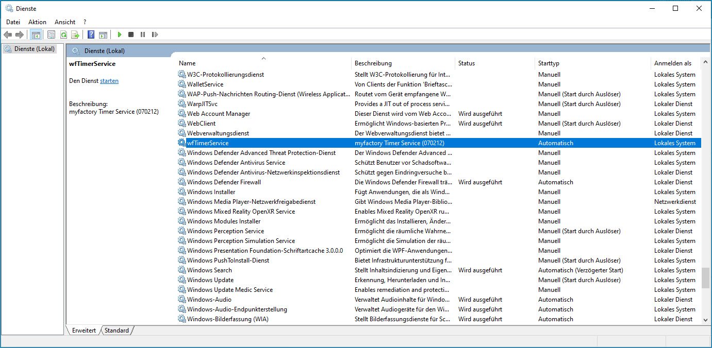
Task: Sort by the Name column header
Action: click(187, 63)
